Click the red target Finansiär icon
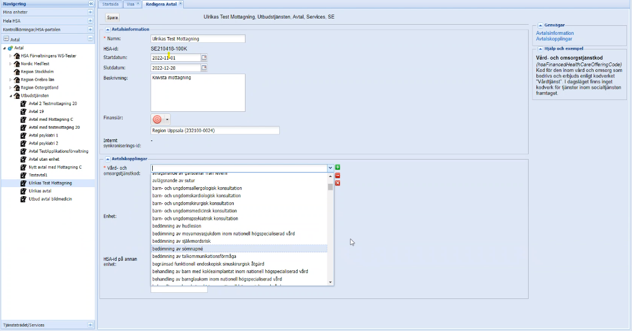632x331 pixels. pyautogui.click(x=157, y=119)
